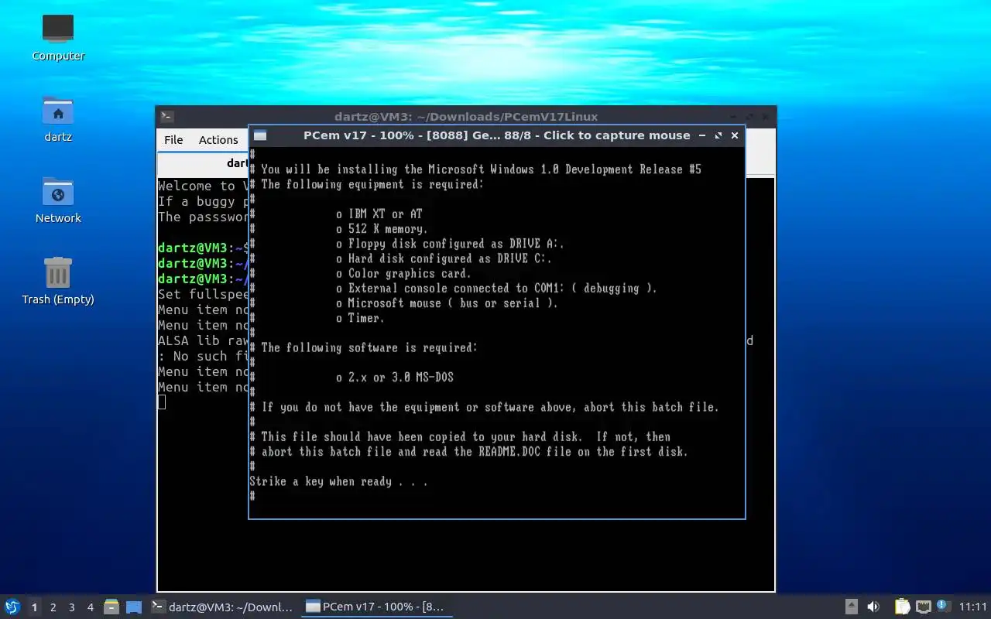The height and width of the screenshot is (619, 991).
Task: Click the terminal window title bar
Action: pos(465,116)
